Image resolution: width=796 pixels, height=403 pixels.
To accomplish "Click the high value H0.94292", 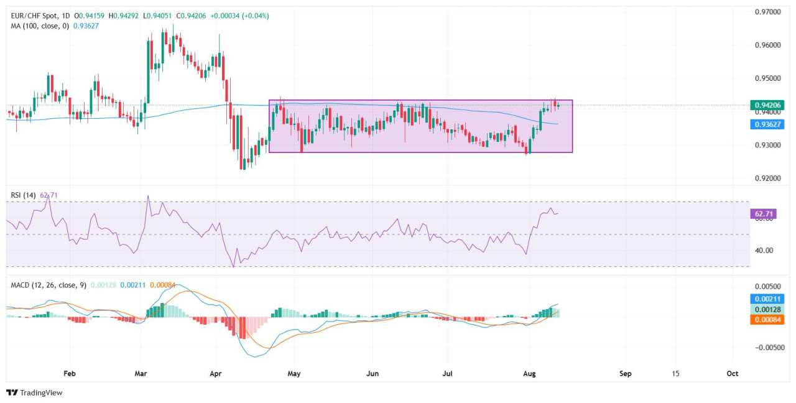I will [125, 15].
